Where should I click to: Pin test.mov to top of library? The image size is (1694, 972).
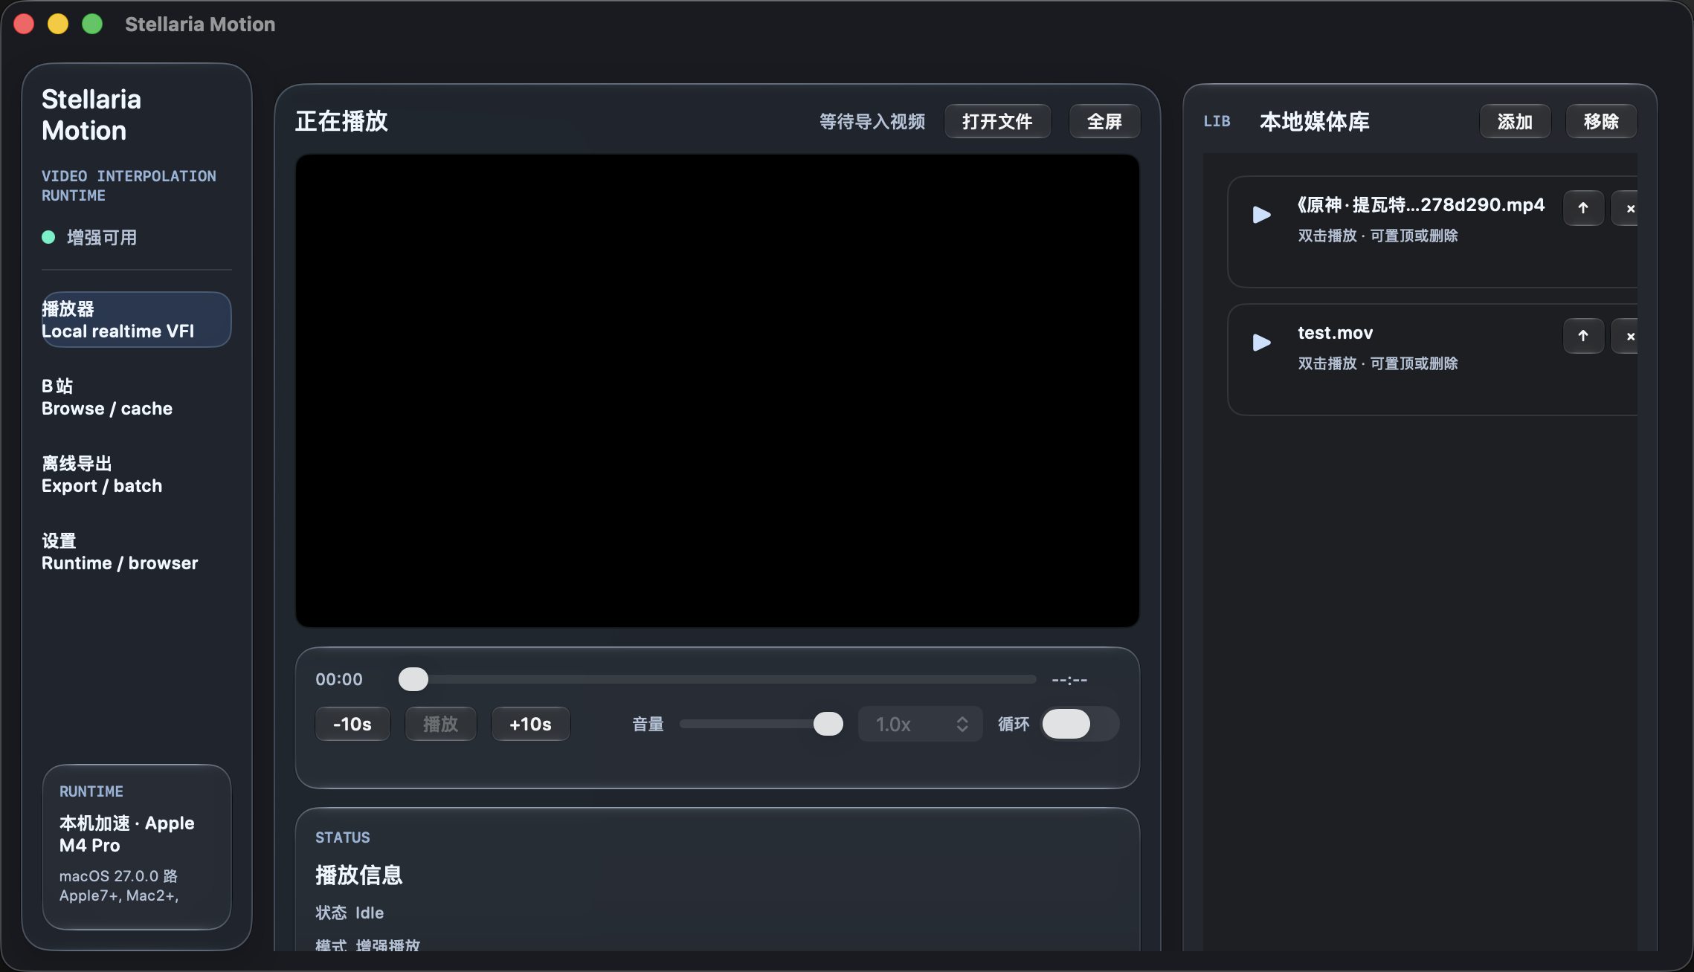click(1583, 336)
